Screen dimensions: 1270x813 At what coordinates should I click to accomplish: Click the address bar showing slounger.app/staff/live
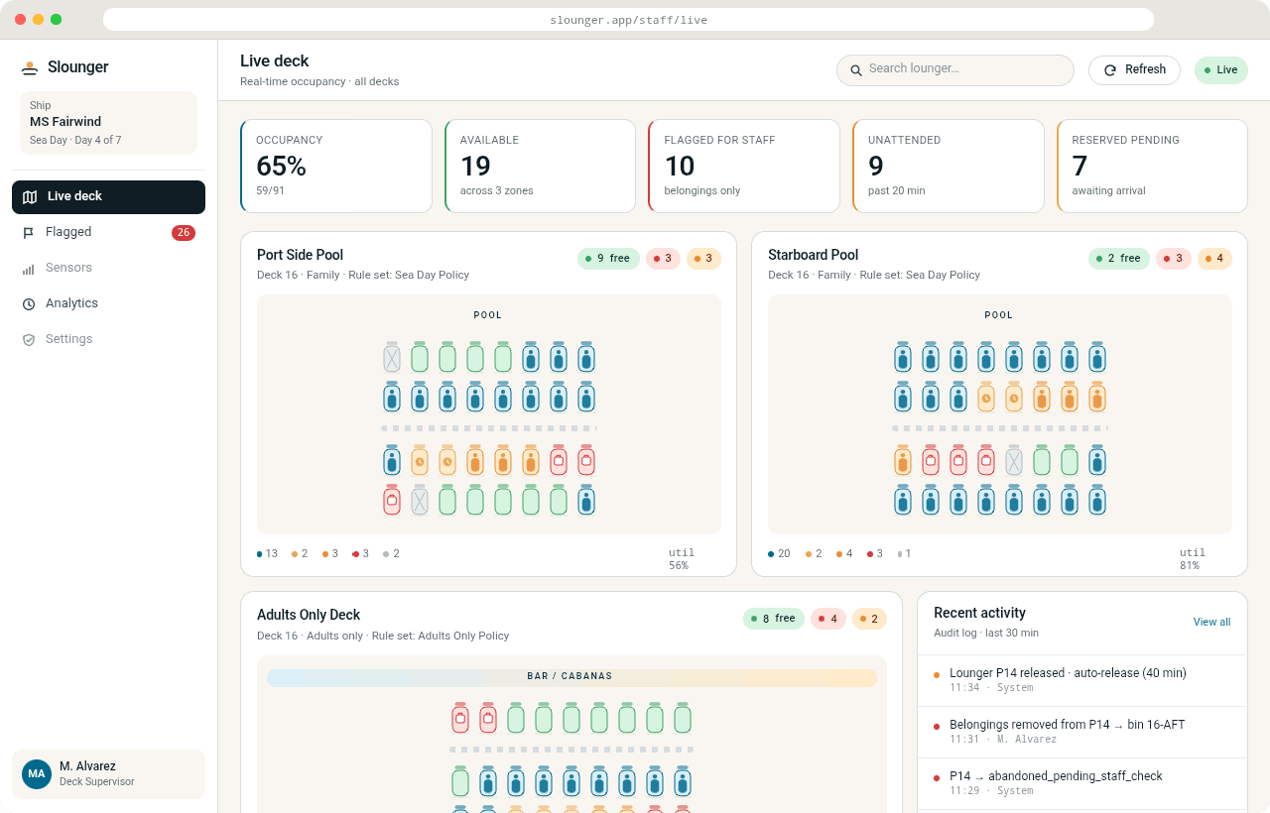tap(628, 20)
